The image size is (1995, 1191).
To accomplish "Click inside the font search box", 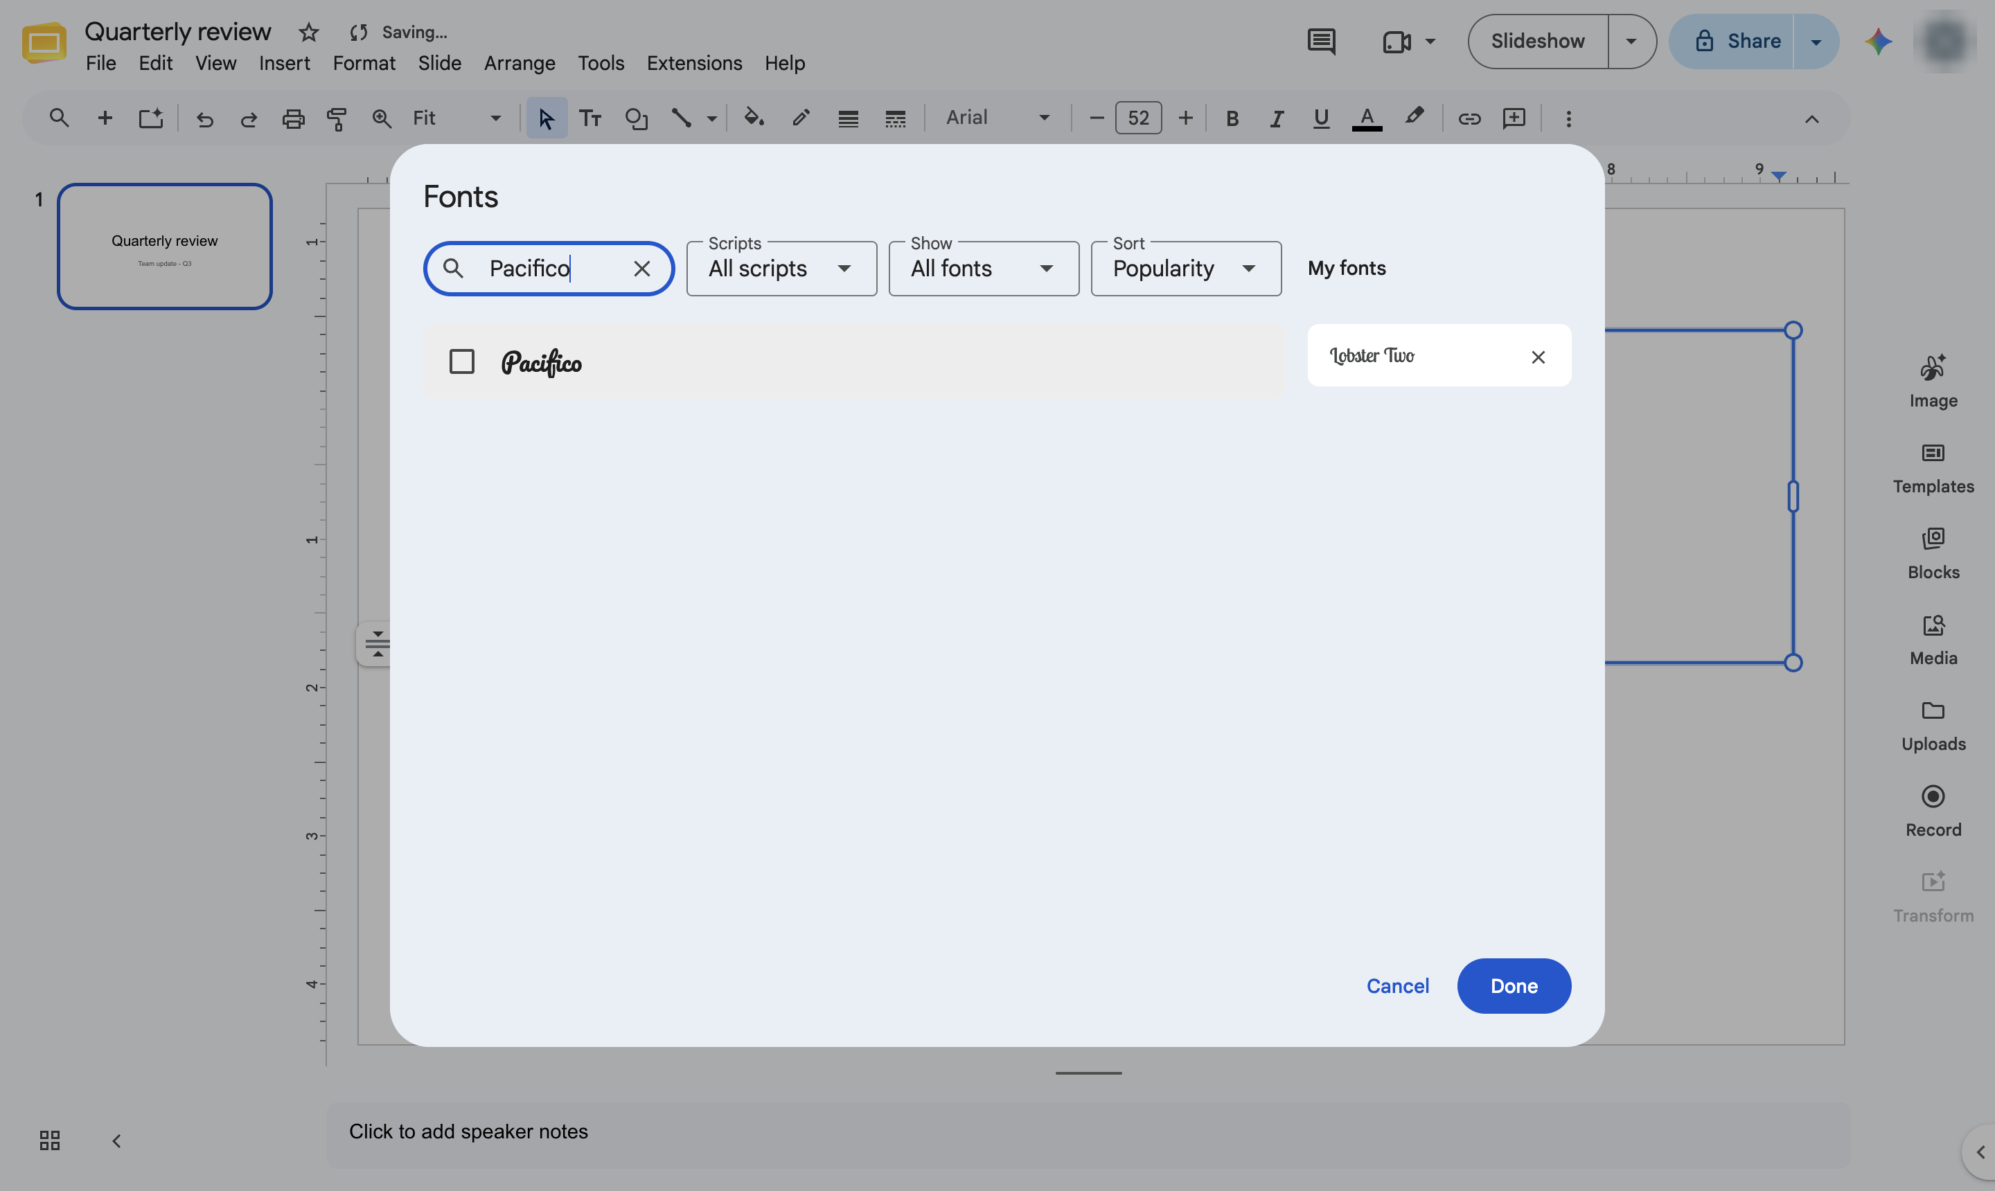I will [549, 269].
